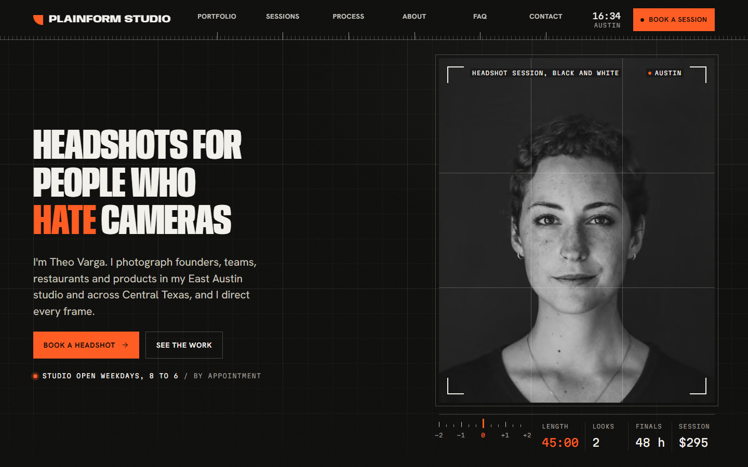Click the 'I'm Theo Varga' intro paragraph
Viewport: 748px width, 467px height.
(145, 286)
